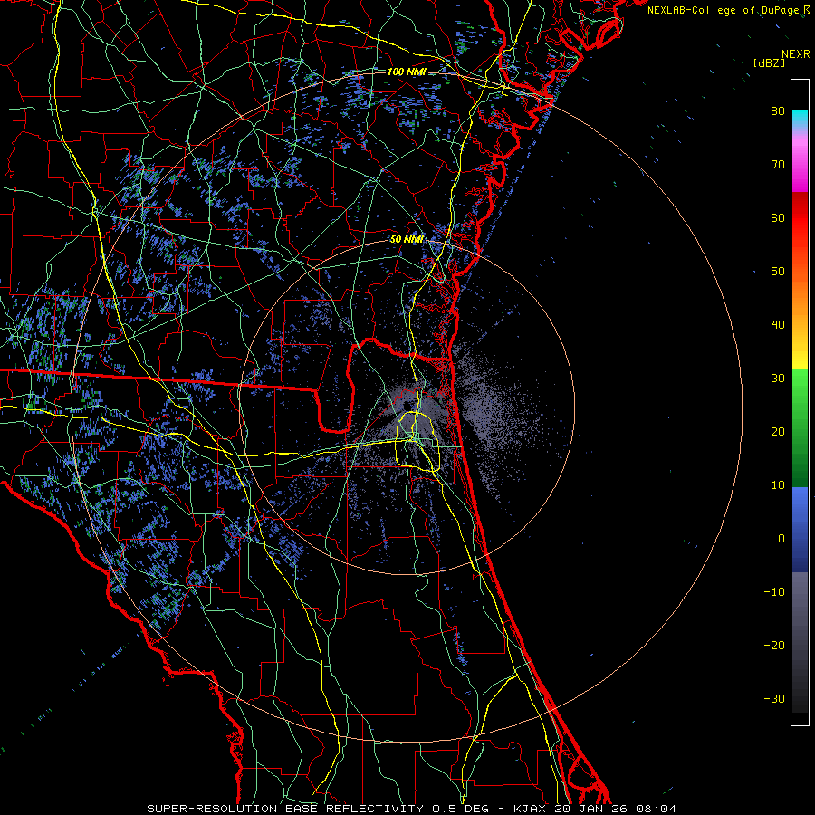Click the 0 dBZ tick label
Viewport: 815px width, 815px height.
pos(781,539)
